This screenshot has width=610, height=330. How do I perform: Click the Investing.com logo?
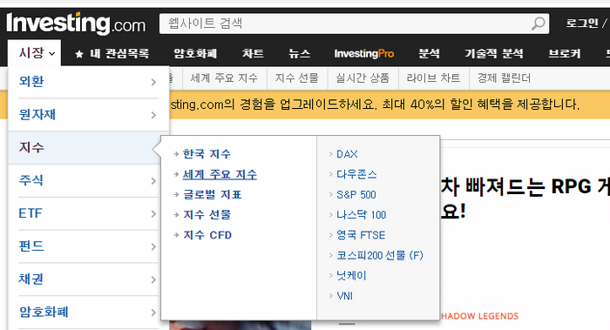coord(76,24)
